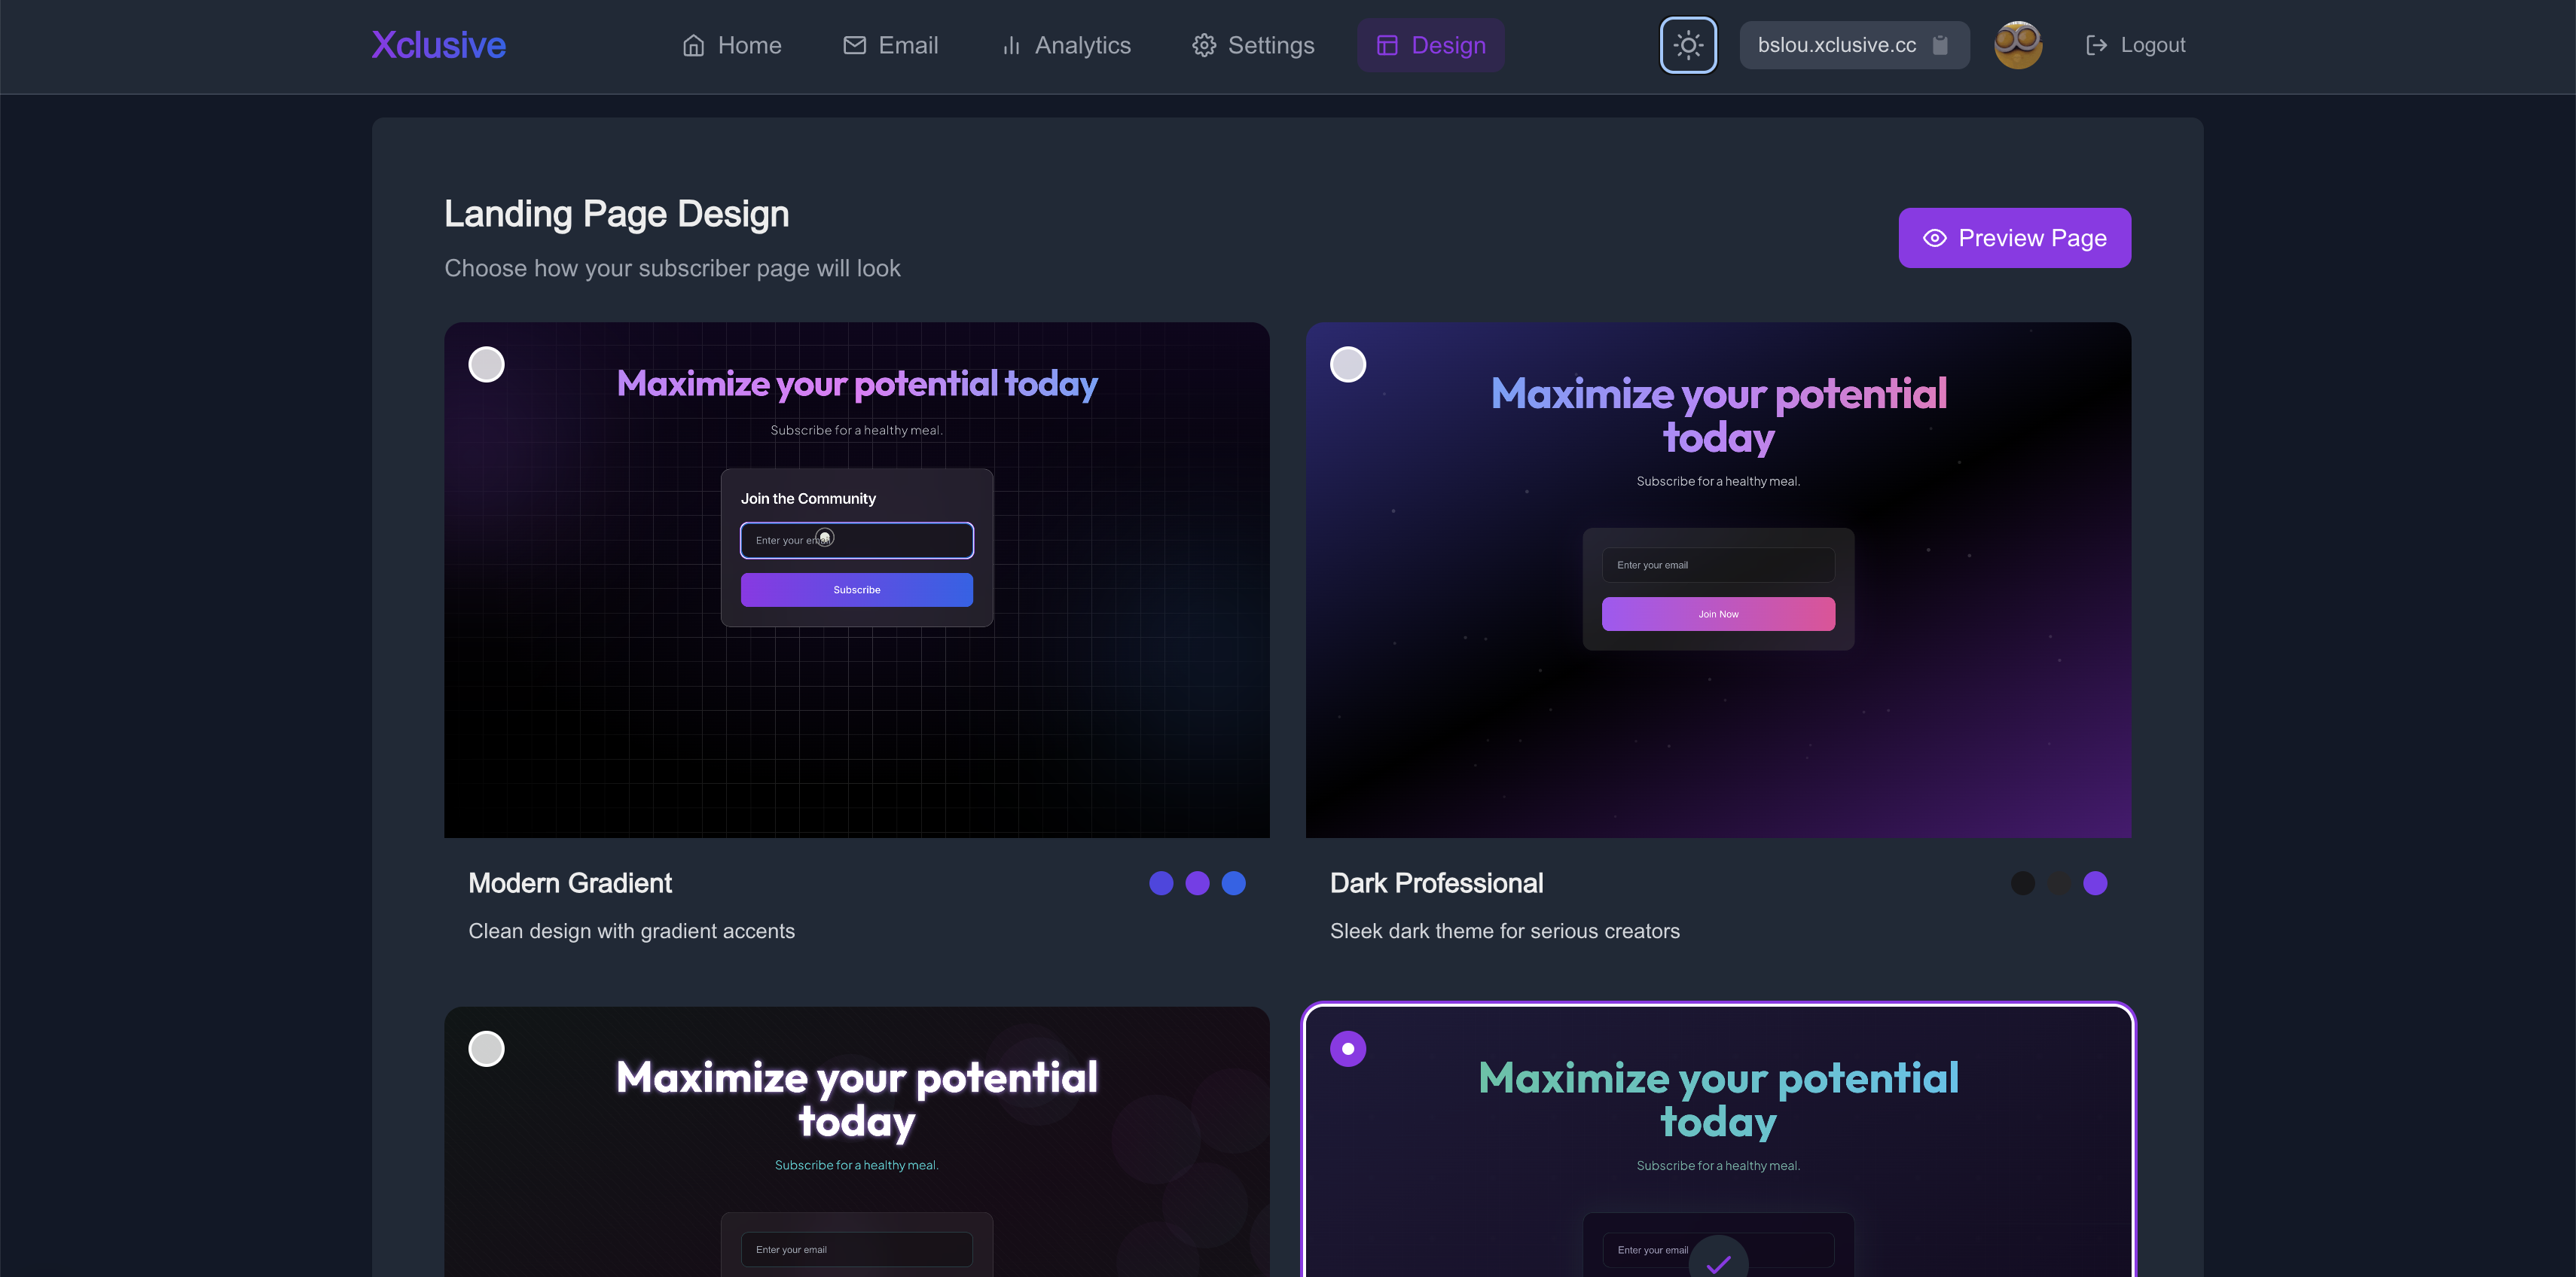Click the Settings gear icon
Screen dimensions: 2576x1277
click(x=1204, y=45)
